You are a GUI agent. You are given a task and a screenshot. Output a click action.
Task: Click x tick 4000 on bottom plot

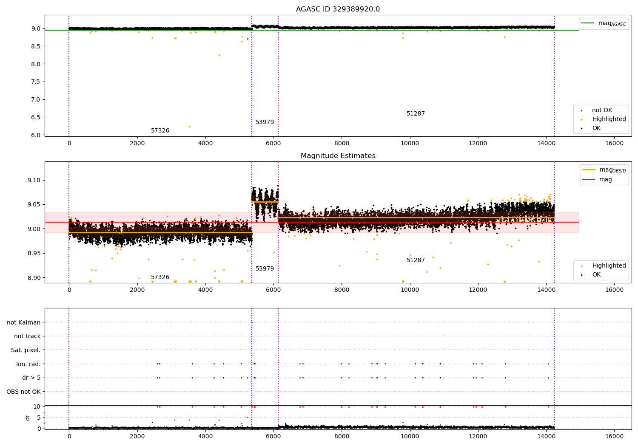pyautogui.click(x=205, y=437)
